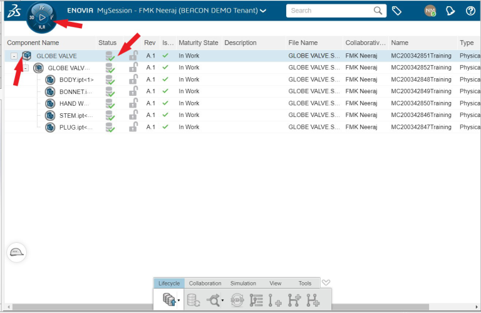Screen dimensions: 481x313
Task: Open the tags icon beside search
Action: (396, 11)
